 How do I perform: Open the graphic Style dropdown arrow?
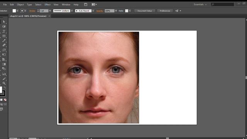[x=130, y=11]
